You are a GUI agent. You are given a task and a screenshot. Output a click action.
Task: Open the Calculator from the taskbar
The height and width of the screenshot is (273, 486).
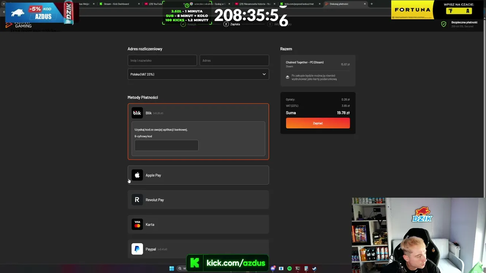[x=306, y=268]
